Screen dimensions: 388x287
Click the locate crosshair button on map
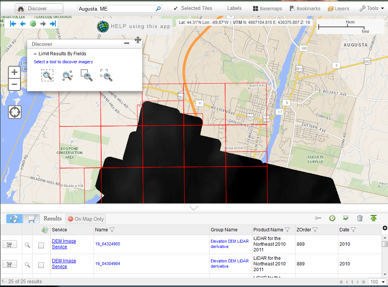point(15,112)
